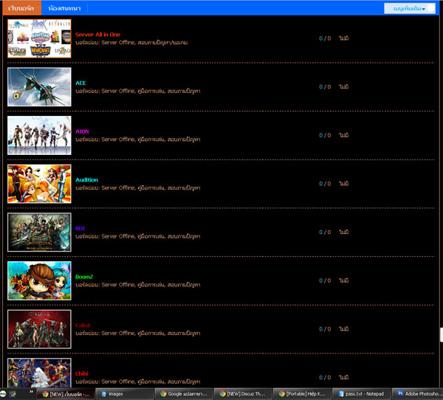This screenshot has width=443, height=400.
Task: Open the เว็บบอร์ด tab in navigation bar
Action: (x=21, y=8)
